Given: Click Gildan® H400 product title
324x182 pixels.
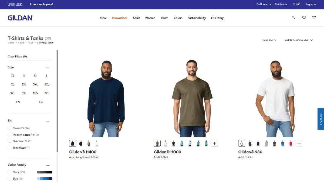Looking at the screenshot, I should point(83,152).
